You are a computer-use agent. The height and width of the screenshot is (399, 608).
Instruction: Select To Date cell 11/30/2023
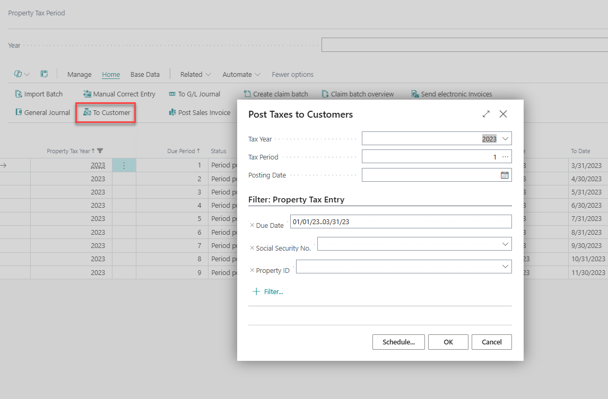(x=588, y=272)
